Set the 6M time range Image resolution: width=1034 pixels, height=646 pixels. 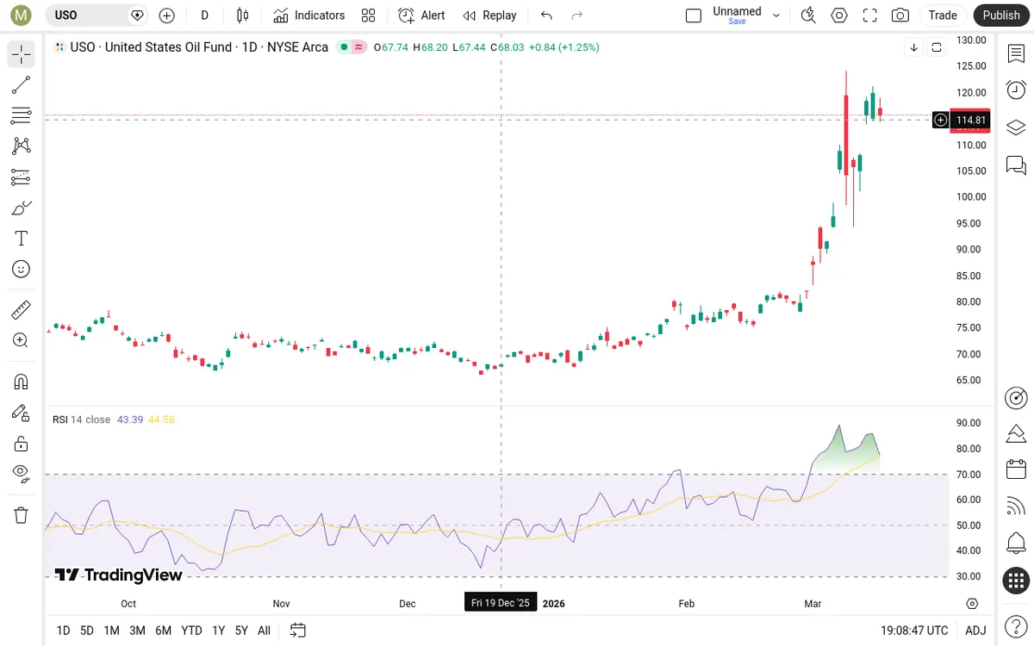pyautogui.click(x=164, y=630)
